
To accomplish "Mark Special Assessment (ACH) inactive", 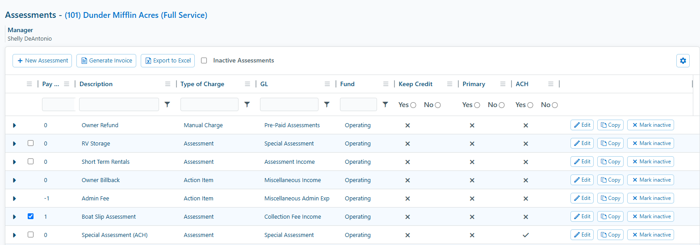I will tap(651, 235).
